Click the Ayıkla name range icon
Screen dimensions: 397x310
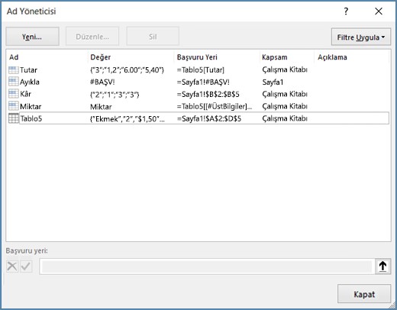coord(14,82)
